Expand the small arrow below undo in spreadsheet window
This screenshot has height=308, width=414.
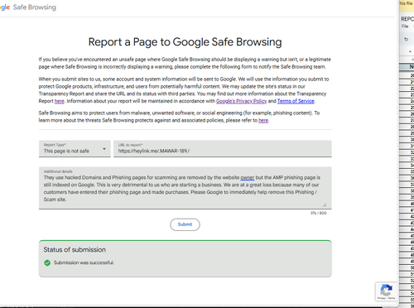coord(410,51)
